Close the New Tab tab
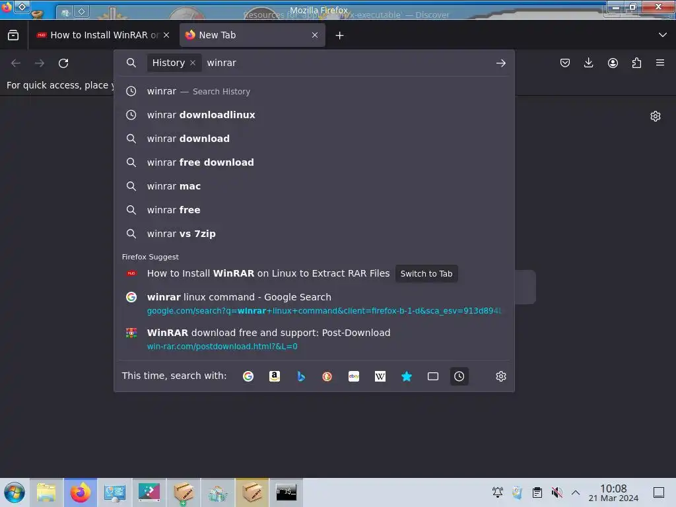676x507 pixels. (x=315, y=36)
